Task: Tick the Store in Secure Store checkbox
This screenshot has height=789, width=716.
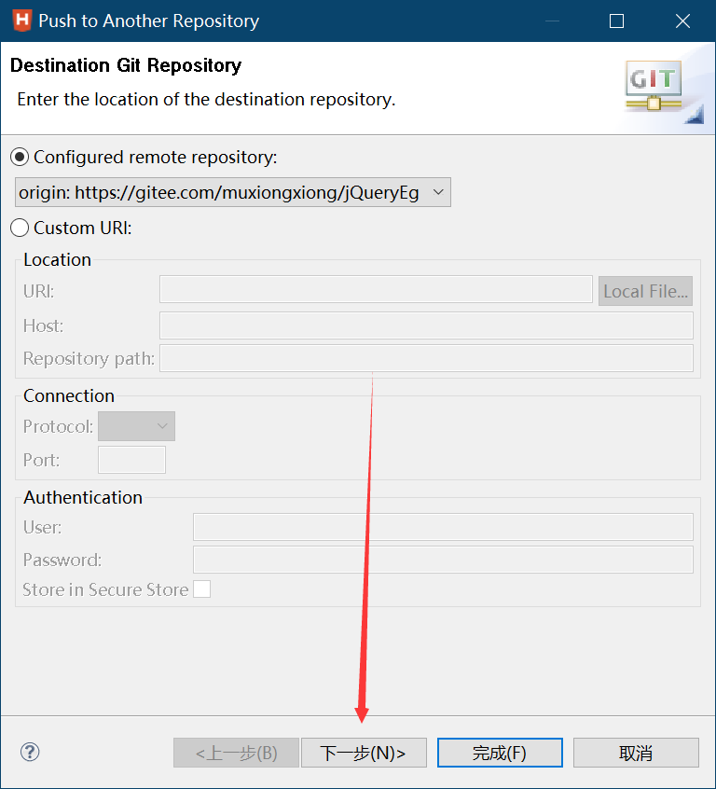Action: pyautogui.click(x=201, y=589)
